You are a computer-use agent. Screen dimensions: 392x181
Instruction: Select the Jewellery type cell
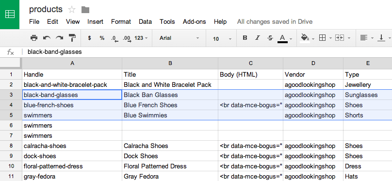coord(368,85)
